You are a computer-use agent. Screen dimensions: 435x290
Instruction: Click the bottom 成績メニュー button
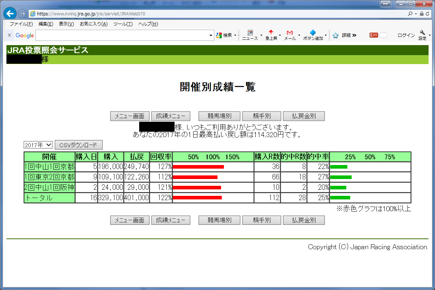click(x=171, y=220)
